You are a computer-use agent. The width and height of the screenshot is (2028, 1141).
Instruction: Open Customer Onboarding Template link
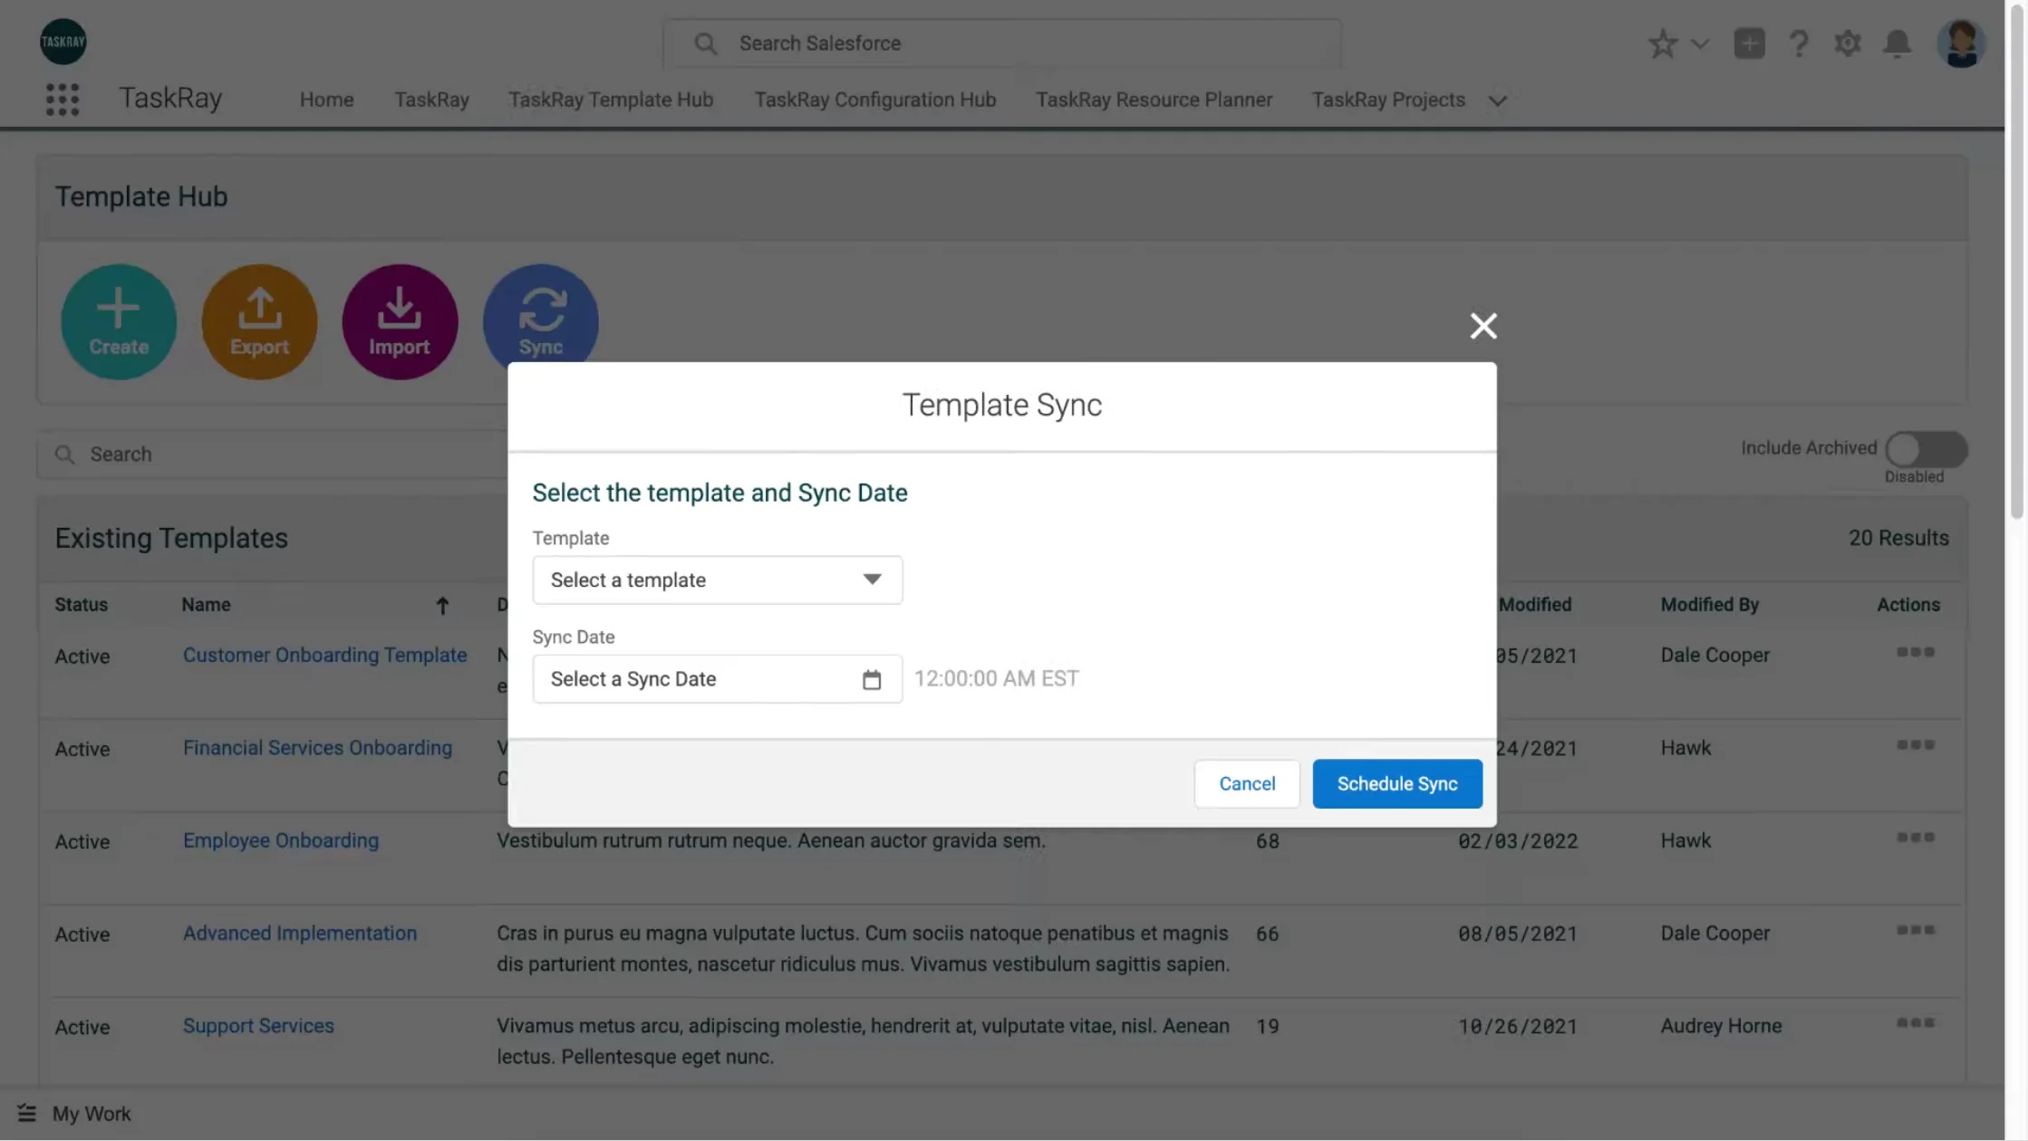324,655
